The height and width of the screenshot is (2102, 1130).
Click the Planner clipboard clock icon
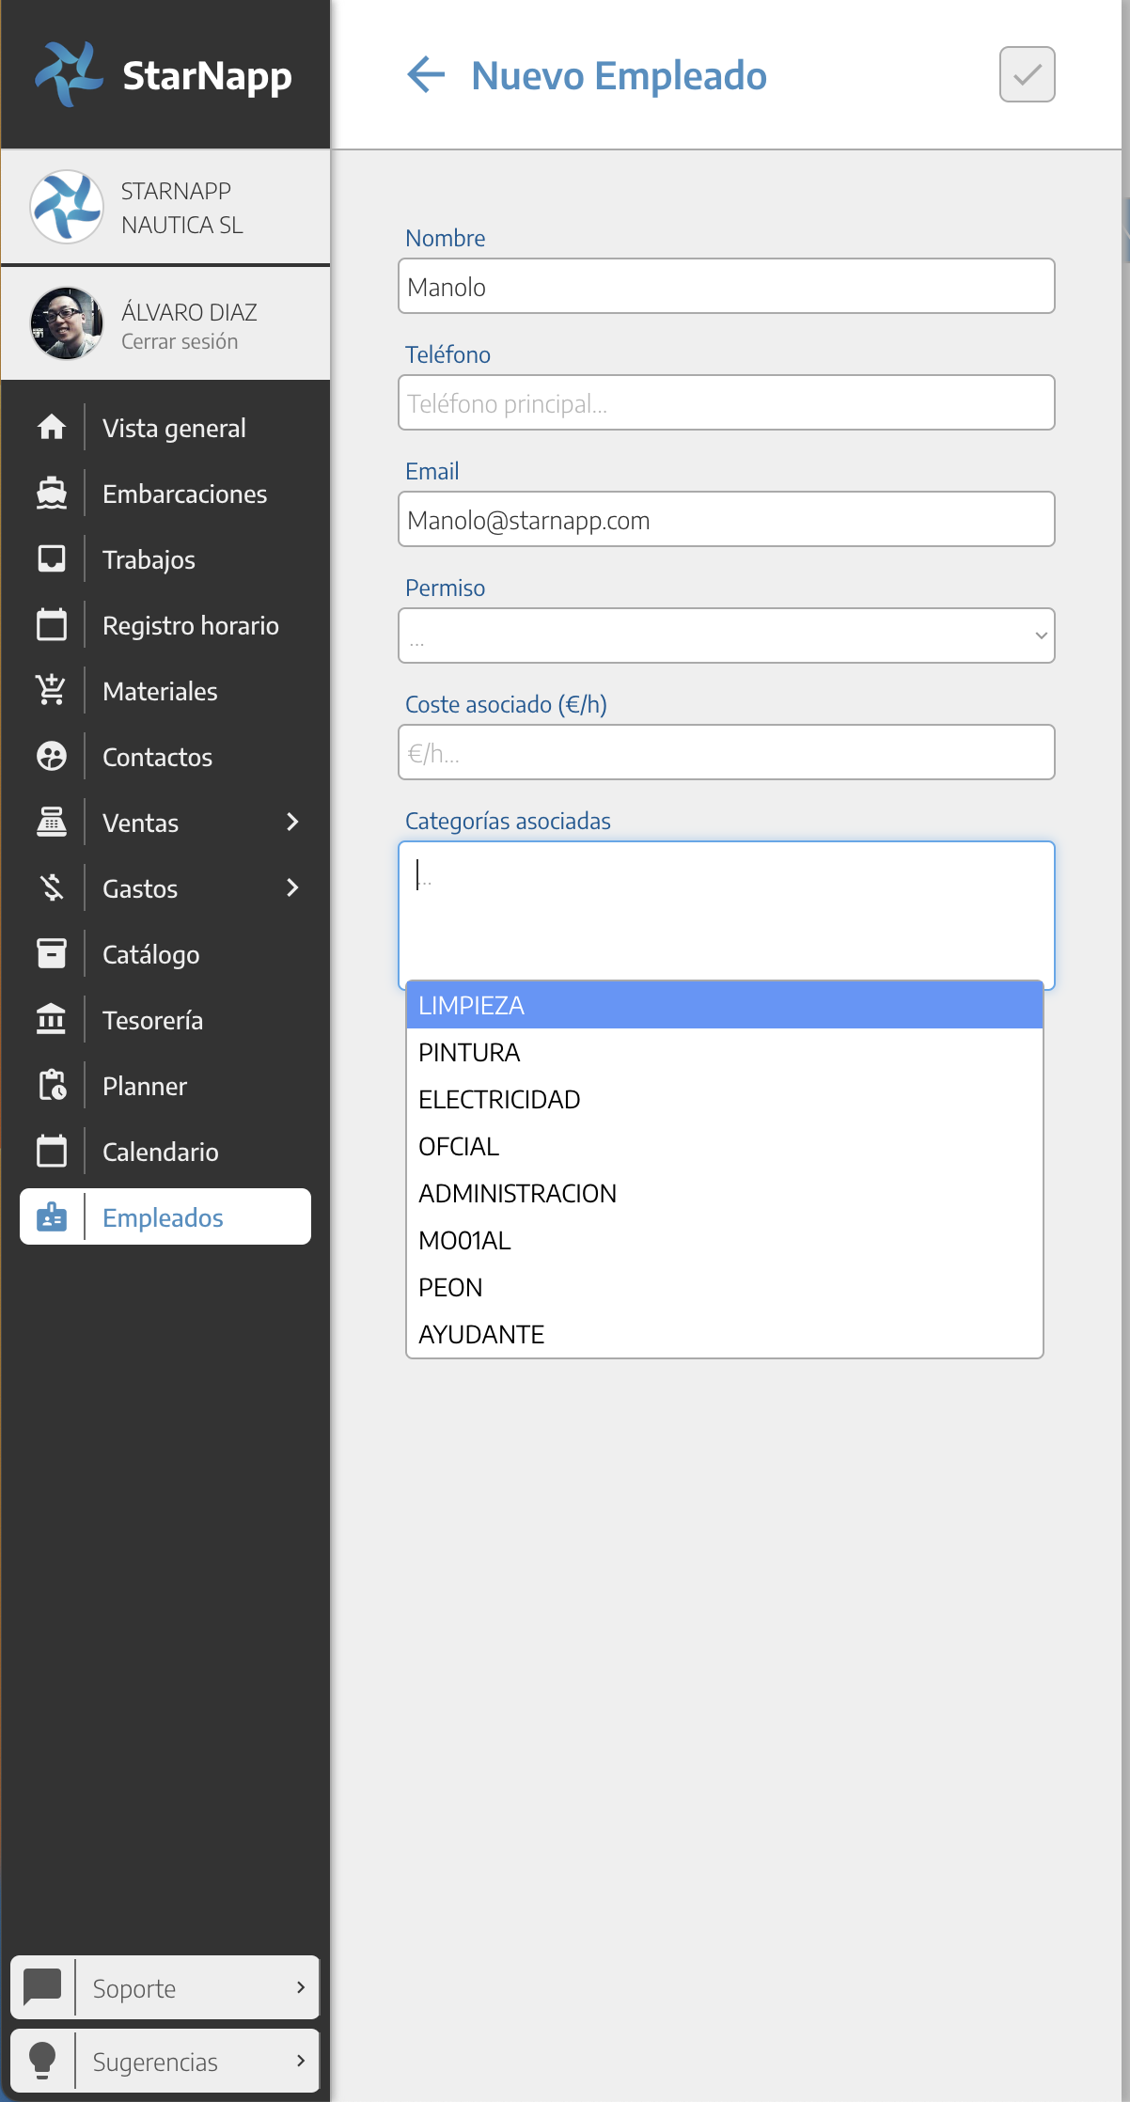pos(52,1086)
